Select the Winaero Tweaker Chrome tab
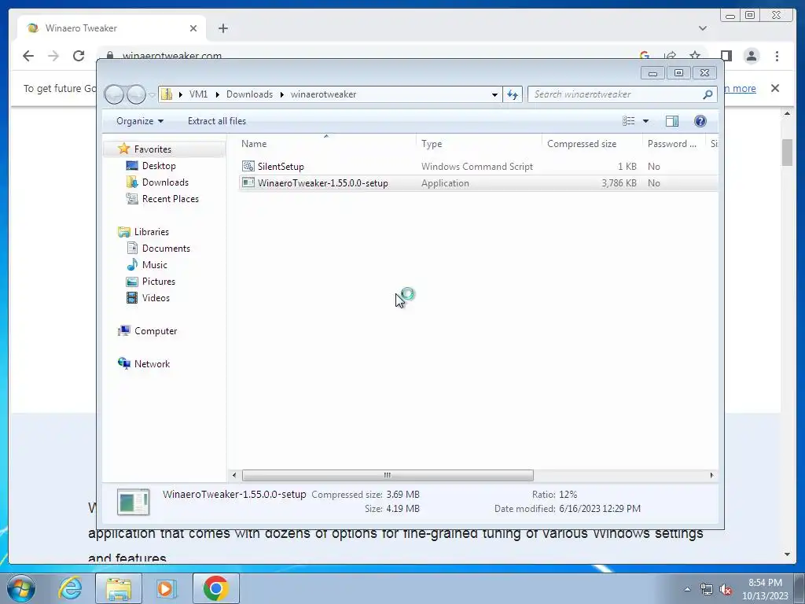This screenshot has height=604, width=805. pos(112,28)
